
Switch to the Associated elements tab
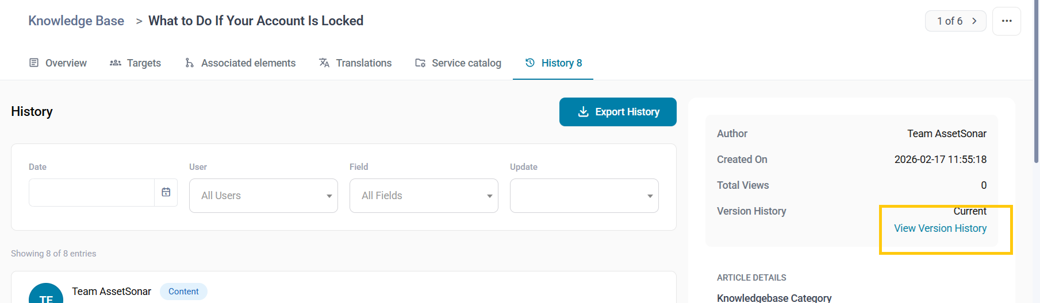tap(248, 63)
